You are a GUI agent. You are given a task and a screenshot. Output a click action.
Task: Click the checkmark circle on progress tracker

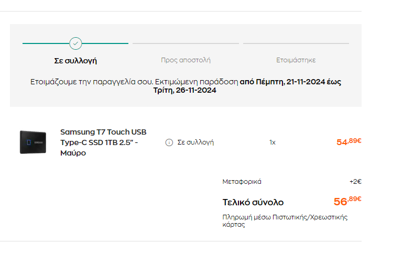[75, 43]
